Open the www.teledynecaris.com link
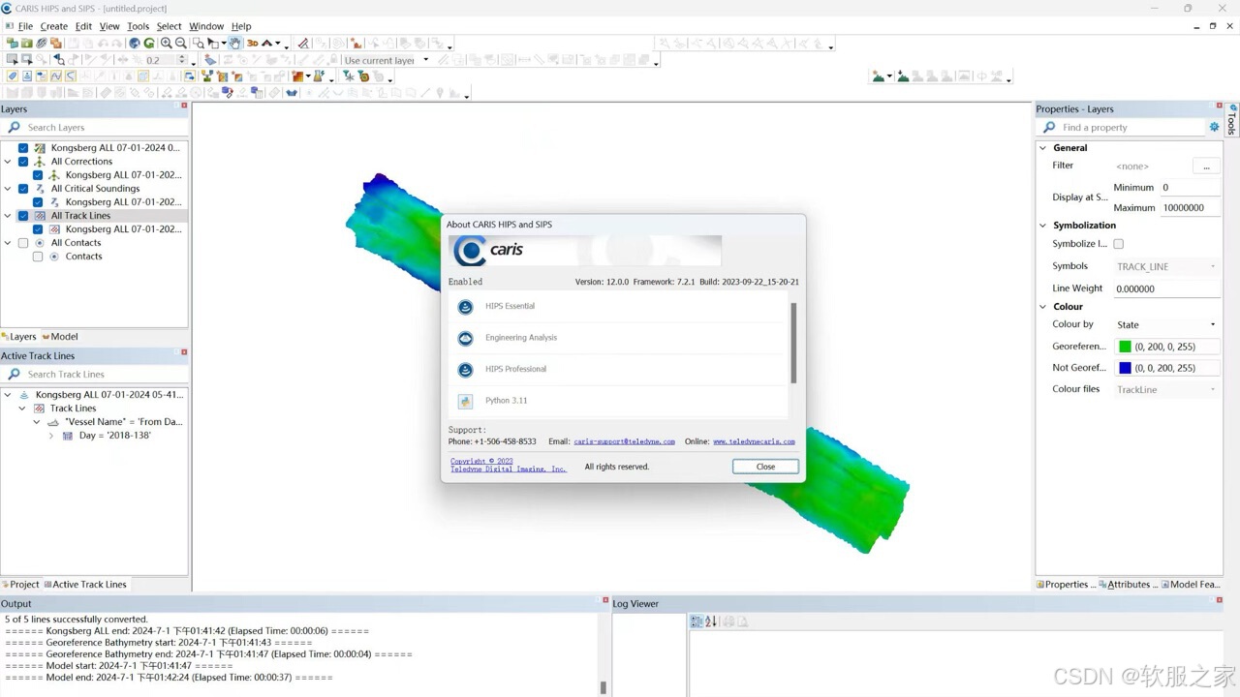Screen dimensions: 1240x697 point(754,441)
